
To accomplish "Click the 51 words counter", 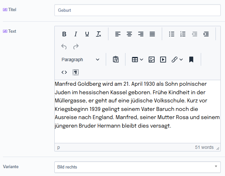I will pos(204,147).
